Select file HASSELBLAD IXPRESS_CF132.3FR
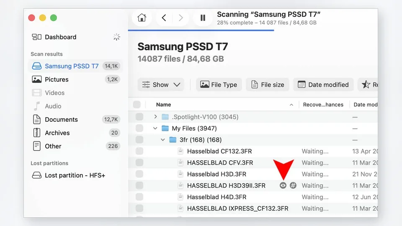The height and width of the screenshot is (226, 402). 238,208
